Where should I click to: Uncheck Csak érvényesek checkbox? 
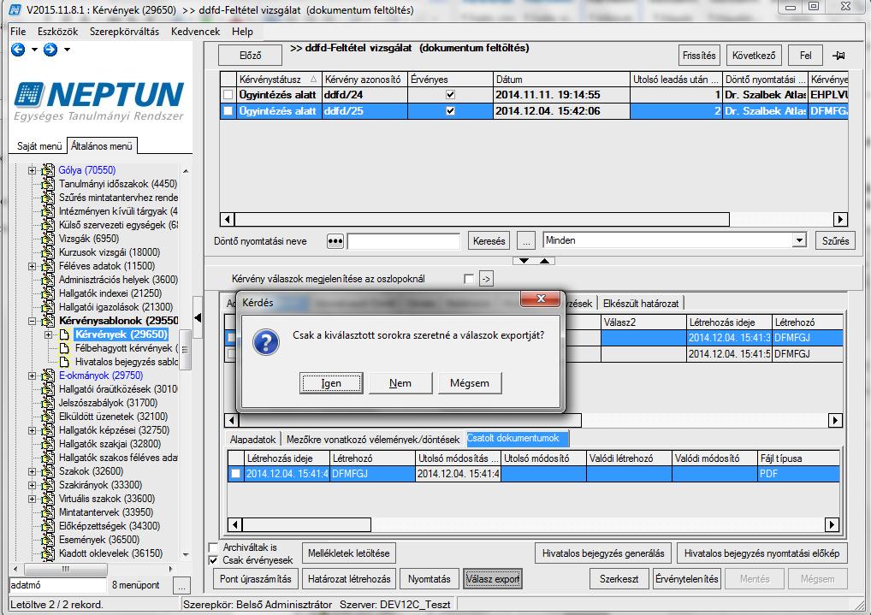[213, 560]
